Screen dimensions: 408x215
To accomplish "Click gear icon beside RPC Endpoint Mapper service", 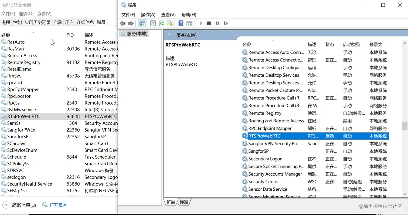I will point(244,129).
